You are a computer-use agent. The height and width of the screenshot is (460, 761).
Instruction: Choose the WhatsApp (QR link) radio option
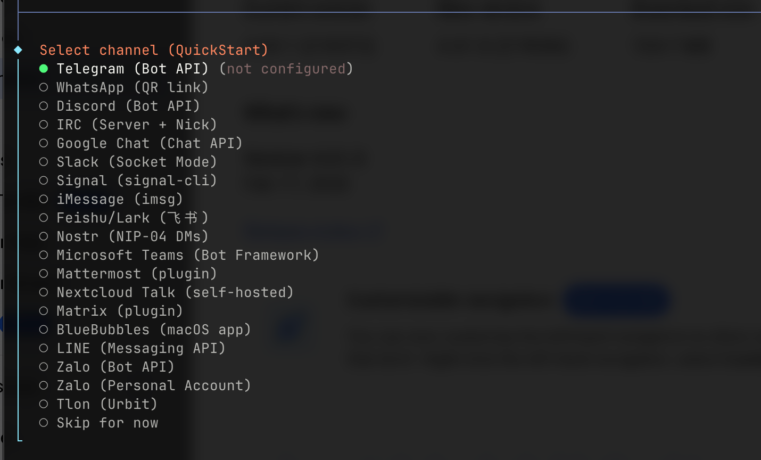[44, 87]
